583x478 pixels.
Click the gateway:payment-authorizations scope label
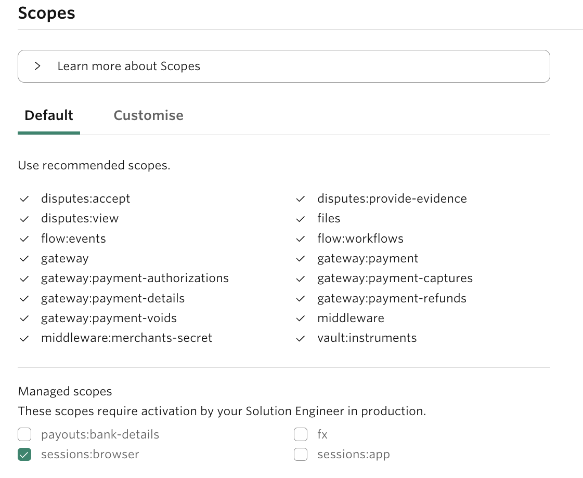tap(135, 278)
